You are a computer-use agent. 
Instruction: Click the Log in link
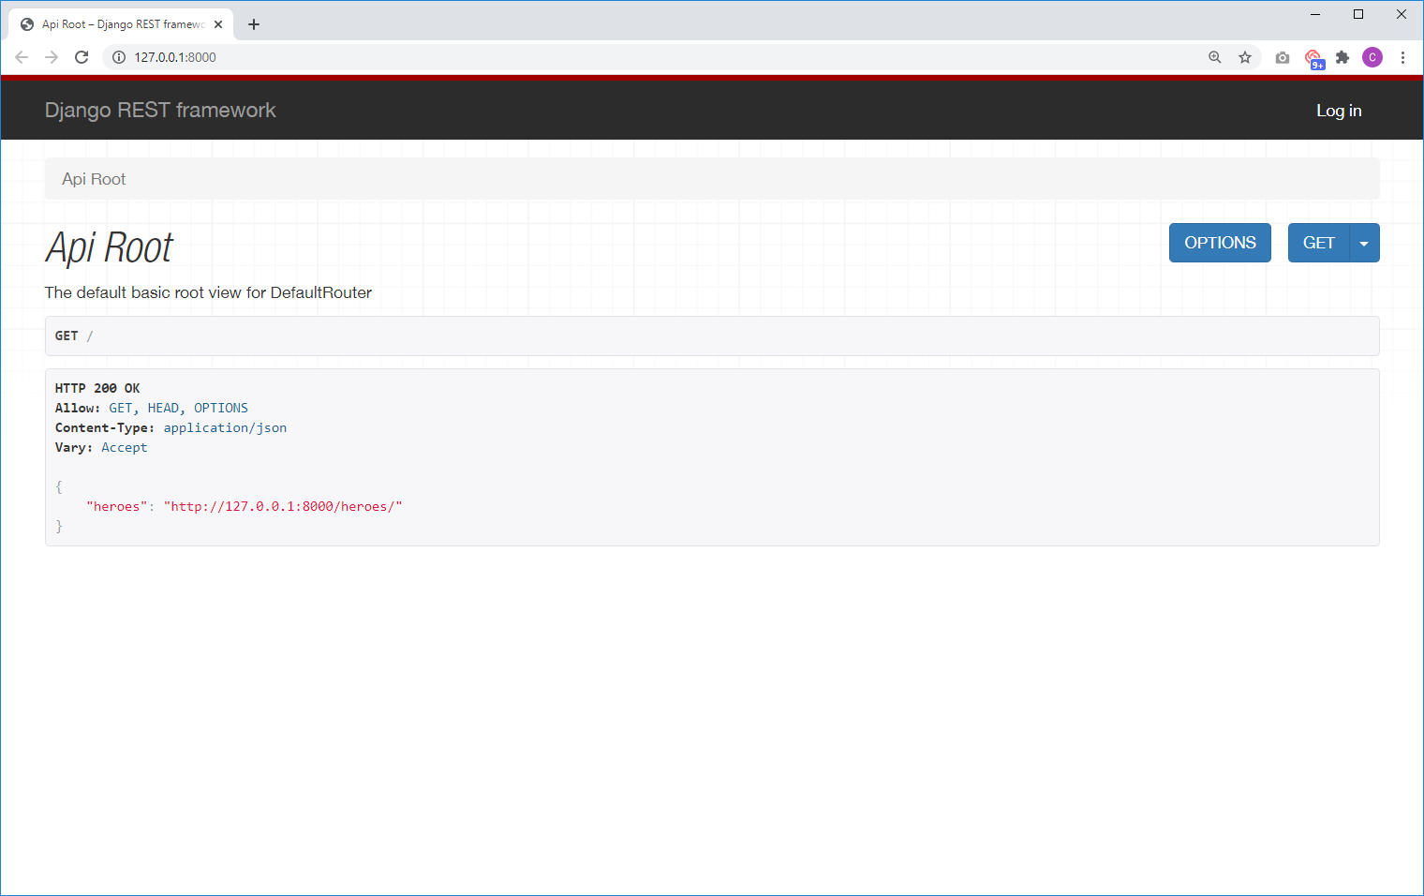click(x=1339, y=111)
